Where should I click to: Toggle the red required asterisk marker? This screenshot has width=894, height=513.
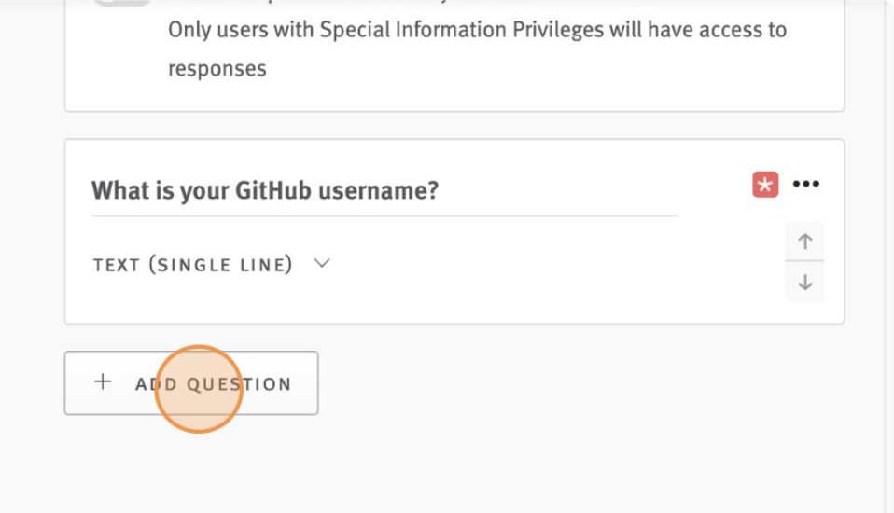click(765, 185)
